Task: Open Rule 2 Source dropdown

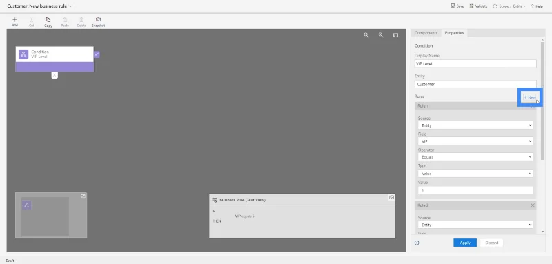Action: (475, 225)
